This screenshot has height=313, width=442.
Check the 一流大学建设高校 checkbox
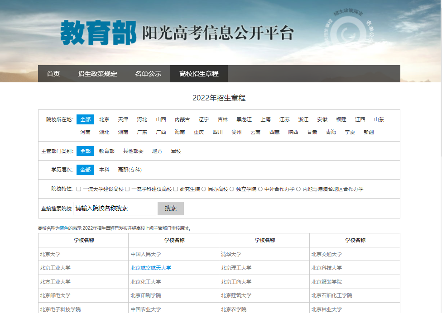[79, 189]
